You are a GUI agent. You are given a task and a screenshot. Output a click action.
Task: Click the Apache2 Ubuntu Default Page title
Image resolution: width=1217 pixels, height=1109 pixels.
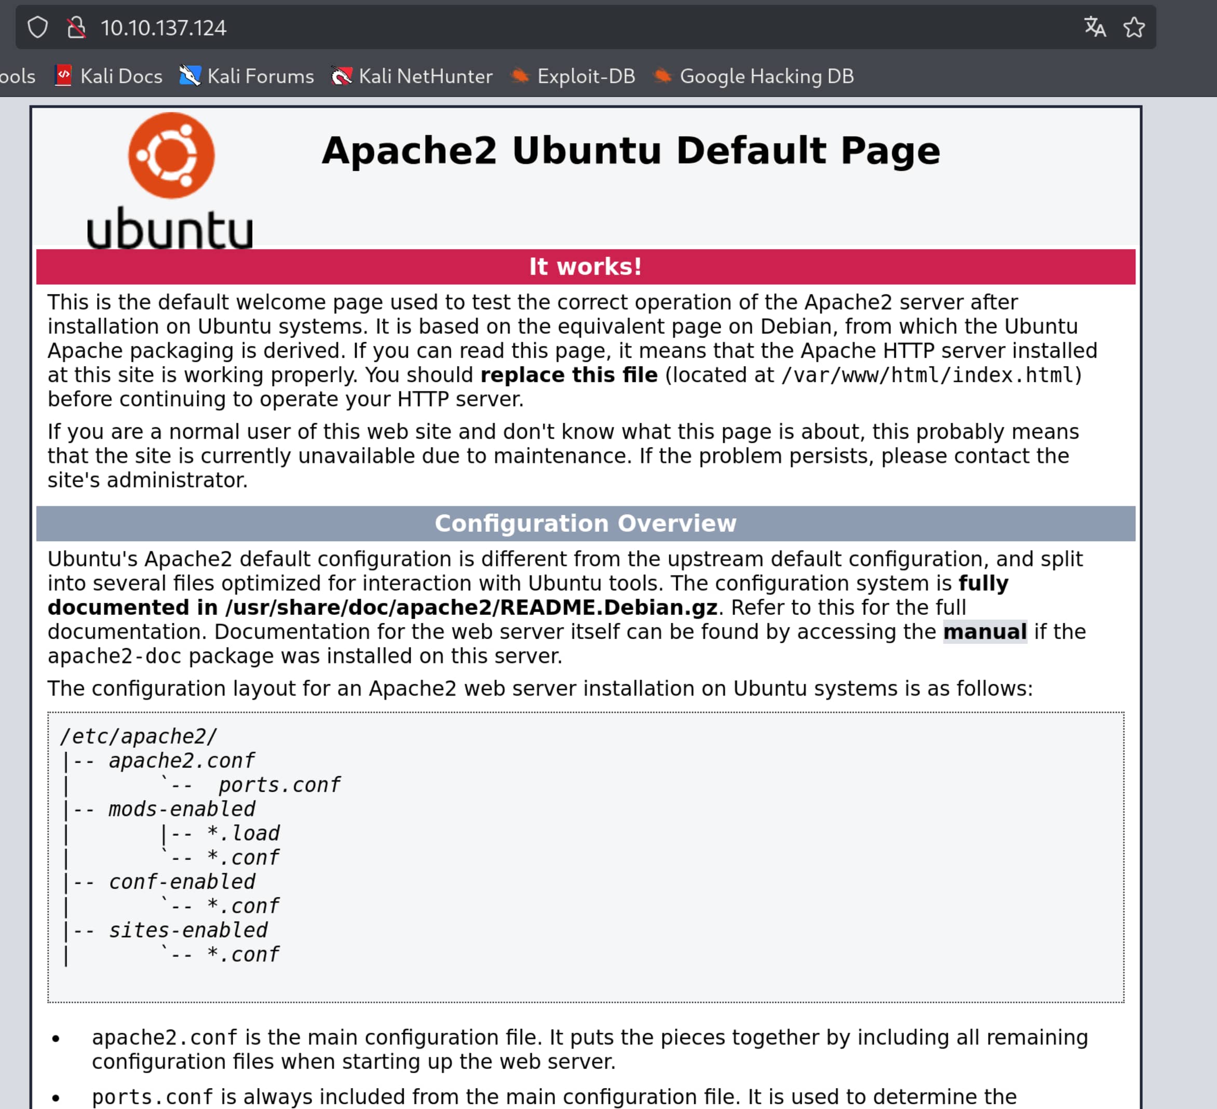(631, 151)
